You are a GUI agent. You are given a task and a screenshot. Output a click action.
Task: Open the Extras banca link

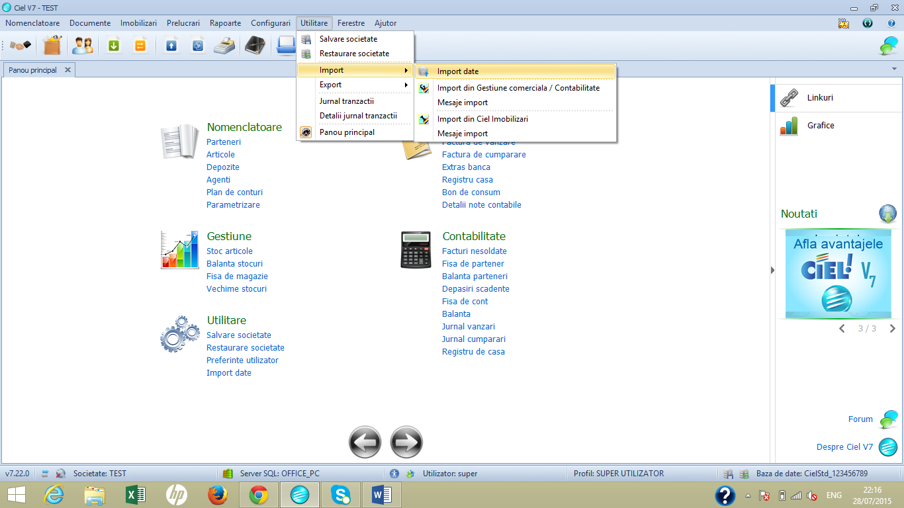tap(466, 167)
